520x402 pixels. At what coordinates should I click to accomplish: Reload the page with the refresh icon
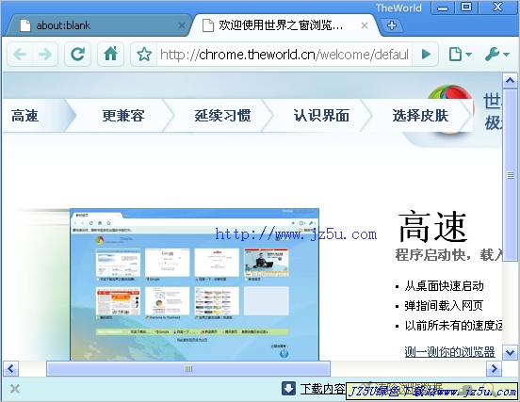pos(77,54)
